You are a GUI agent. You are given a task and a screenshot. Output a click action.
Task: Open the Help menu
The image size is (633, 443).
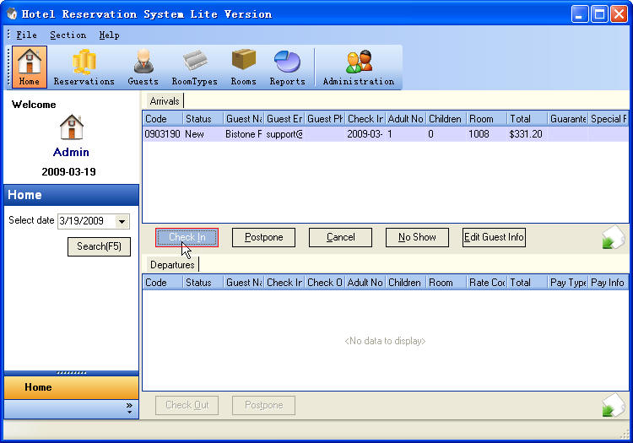109,35
